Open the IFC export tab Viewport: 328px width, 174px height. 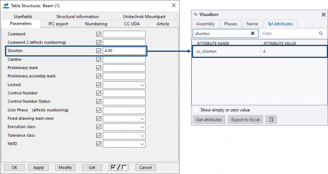pyautogui.click(x=58, y=24)
